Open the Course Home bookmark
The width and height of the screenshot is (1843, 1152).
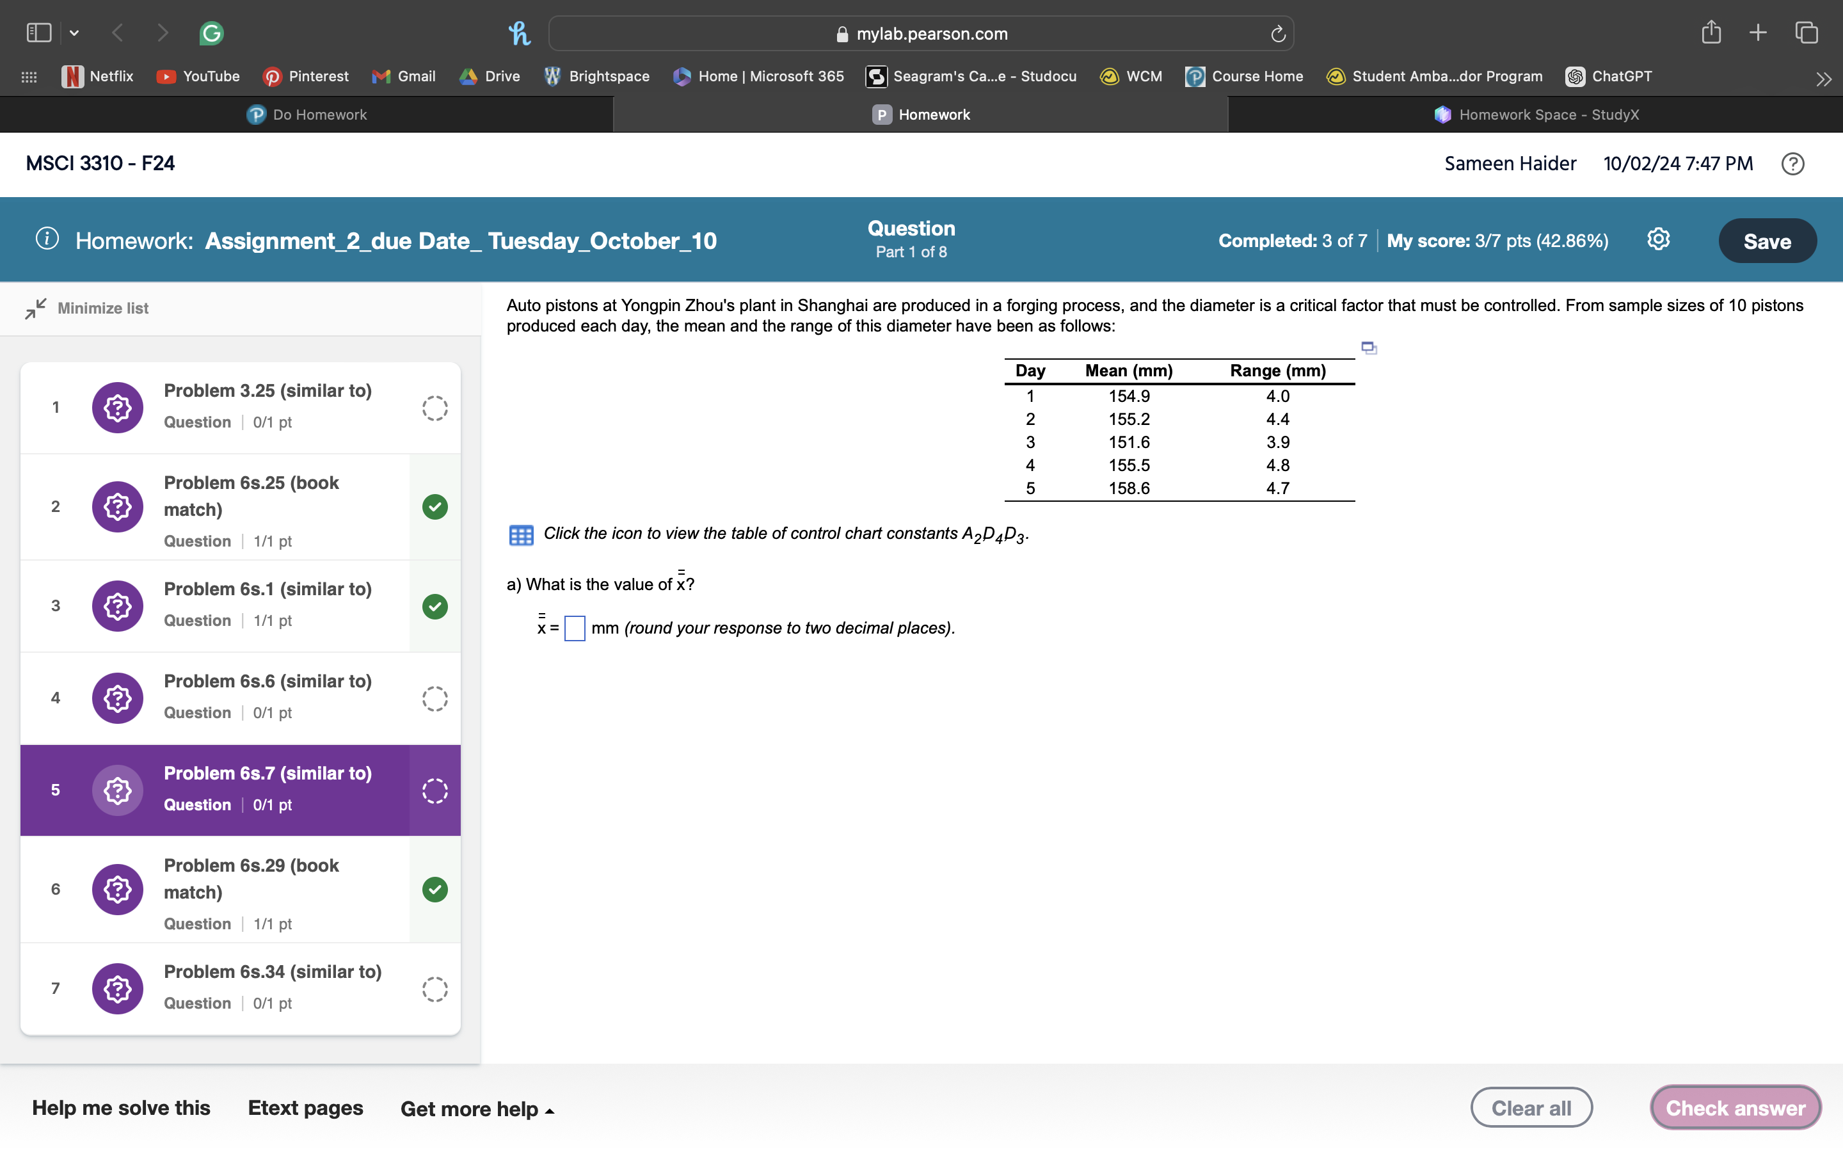(1245, 76)
